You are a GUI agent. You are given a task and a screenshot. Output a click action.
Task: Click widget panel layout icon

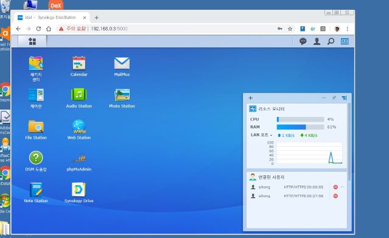tap(344, 98)
